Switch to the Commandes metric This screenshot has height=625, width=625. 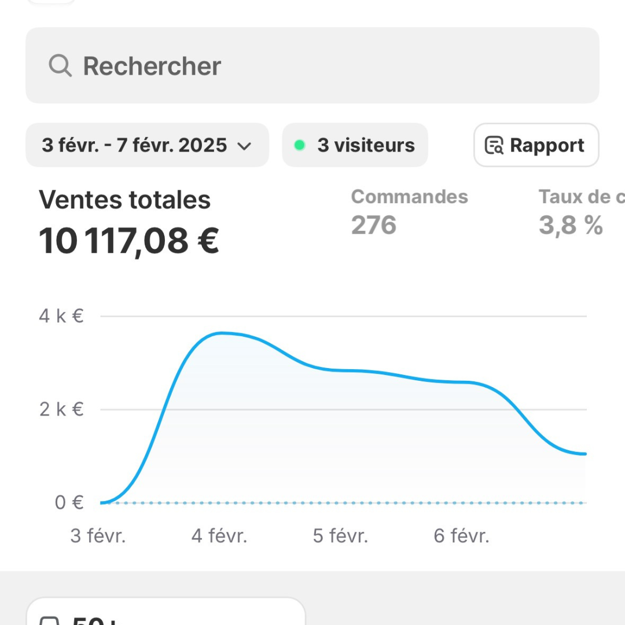pos(409,197)
